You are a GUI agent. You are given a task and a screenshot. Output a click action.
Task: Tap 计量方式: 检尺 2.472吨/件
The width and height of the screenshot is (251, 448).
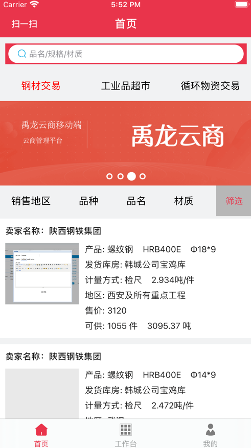(140, 406)
